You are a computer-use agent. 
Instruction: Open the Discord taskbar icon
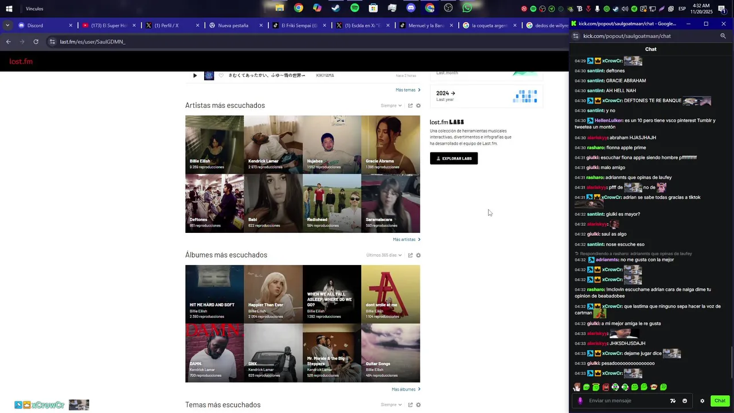[x=411, y=8]
